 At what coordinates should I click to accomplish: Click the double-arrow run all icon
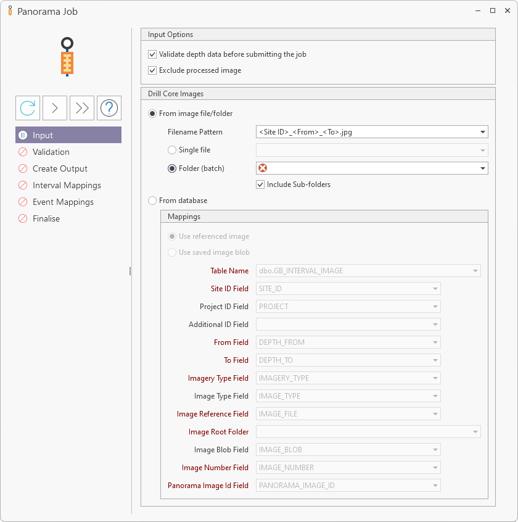click(82, 108)
